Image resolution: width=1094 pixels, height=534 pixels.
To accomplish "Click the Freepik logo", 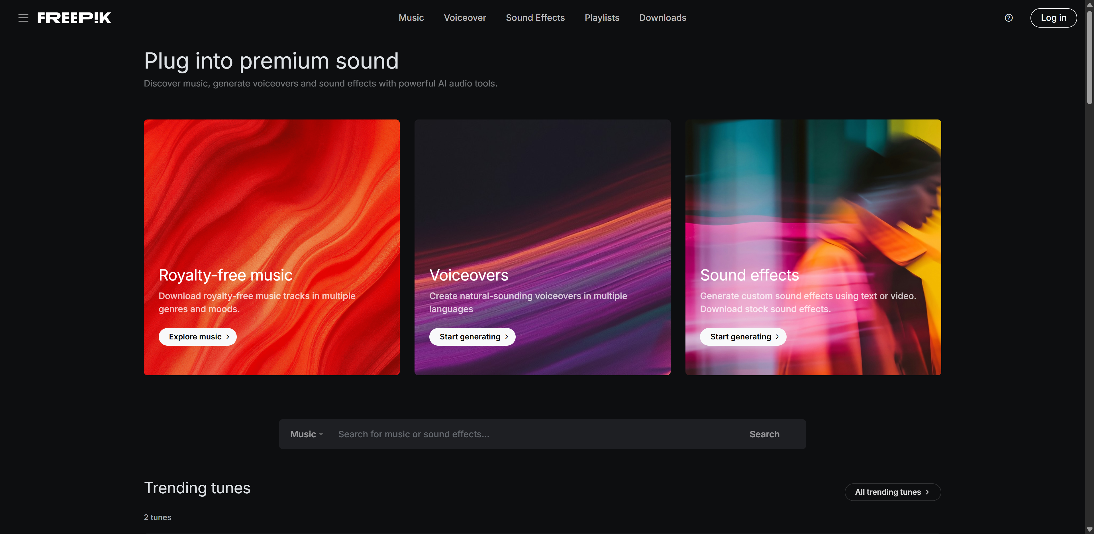I will [x=74, y=18].
